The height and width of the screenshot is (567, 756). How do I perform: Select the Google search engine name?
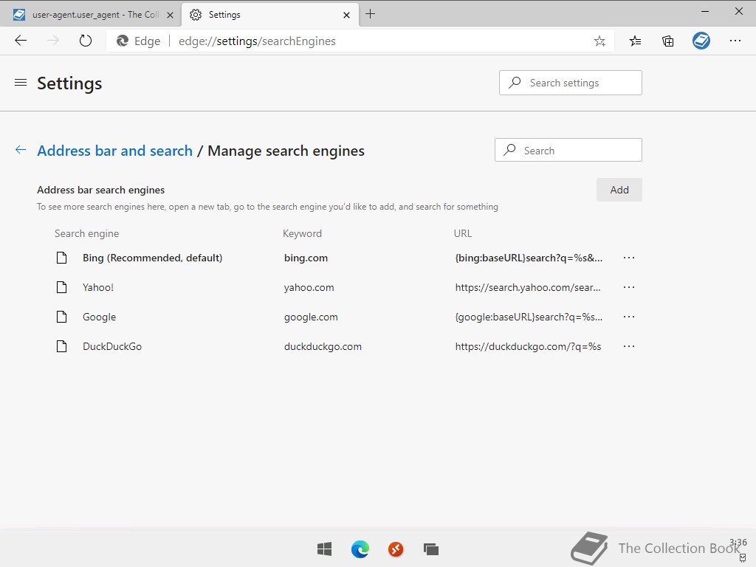click(100, 317)
